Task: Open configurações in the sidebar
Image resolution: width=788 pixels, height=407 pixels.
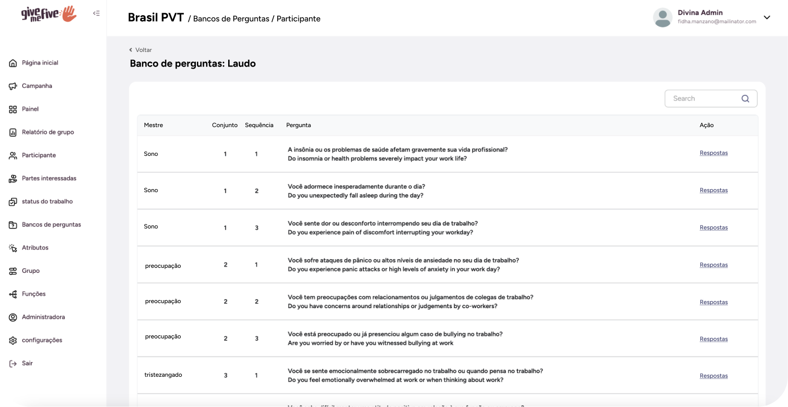Action: point(42,340)
